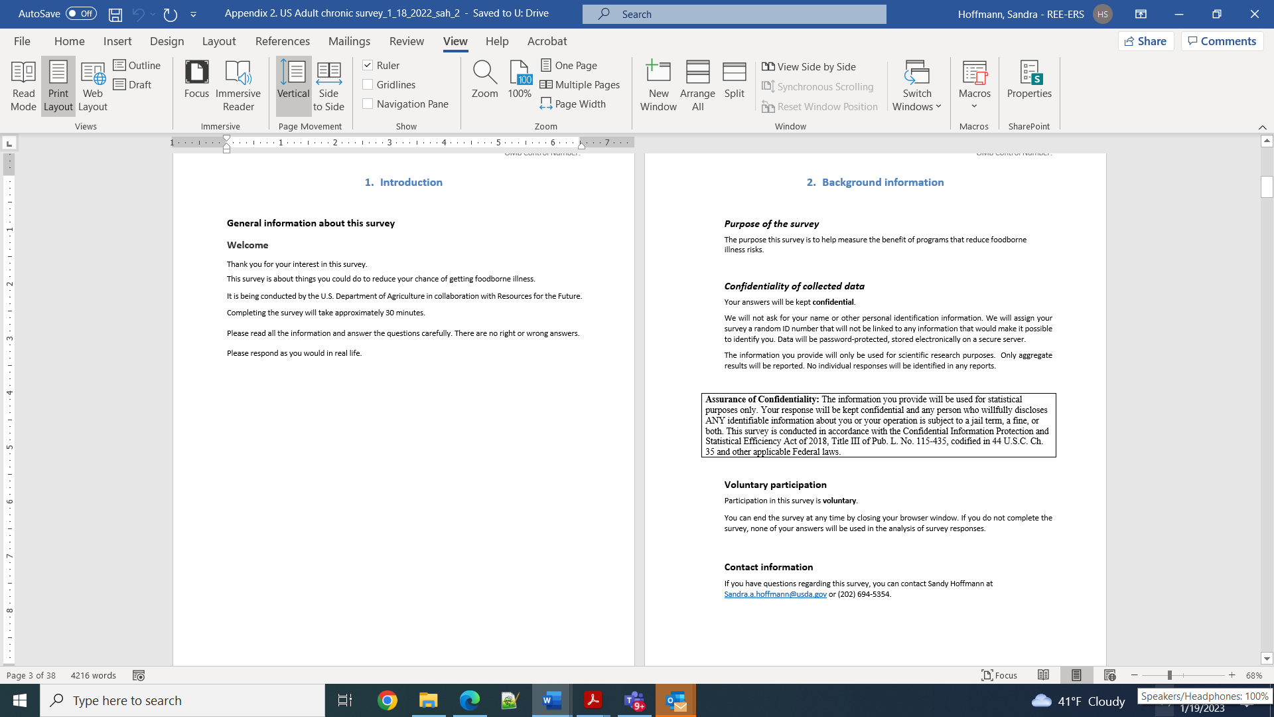The image size is (1274, 717).
Task: Open Microsoft Teams from the taskbar
Action: (634, 700)
